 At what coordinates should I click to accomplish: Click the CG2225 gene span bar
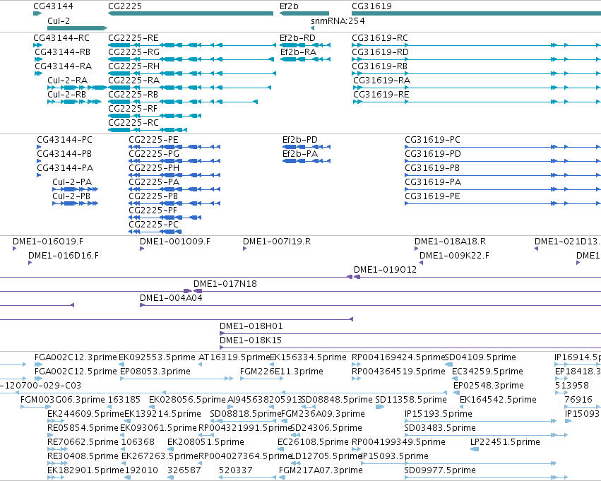click(x=191, y=13)
